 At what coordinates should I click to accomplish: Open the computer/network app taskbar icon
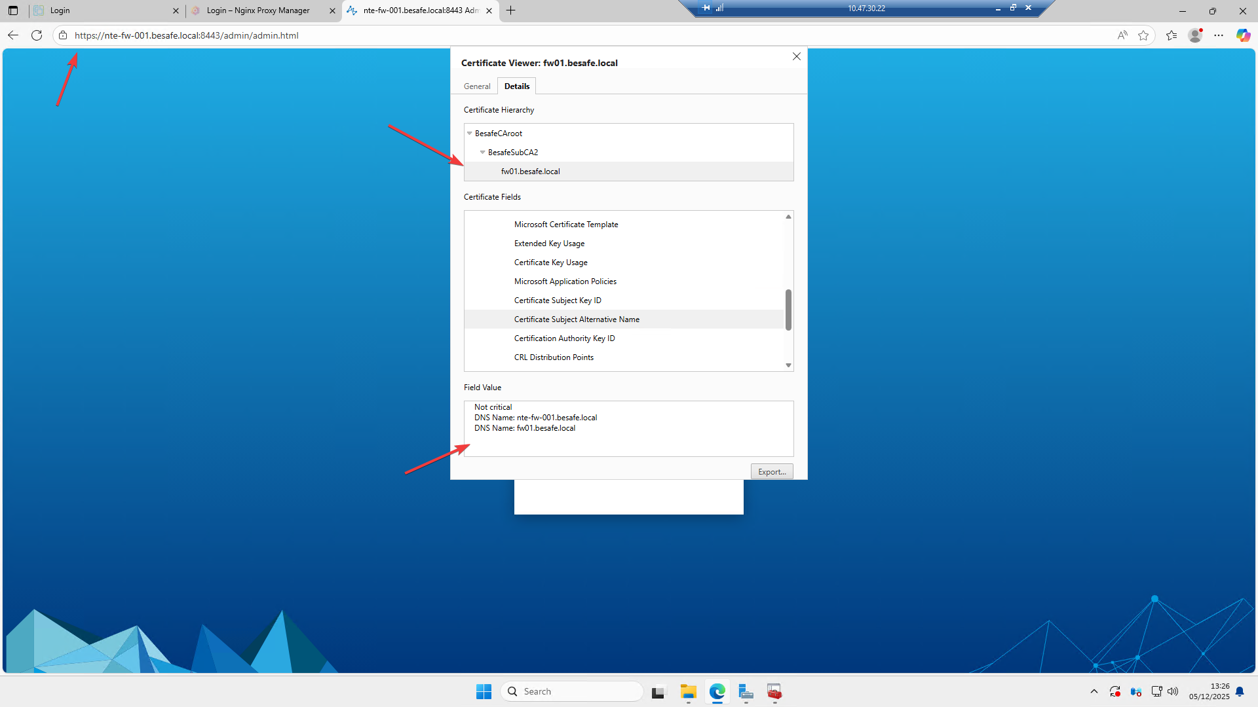coord(746,692)
